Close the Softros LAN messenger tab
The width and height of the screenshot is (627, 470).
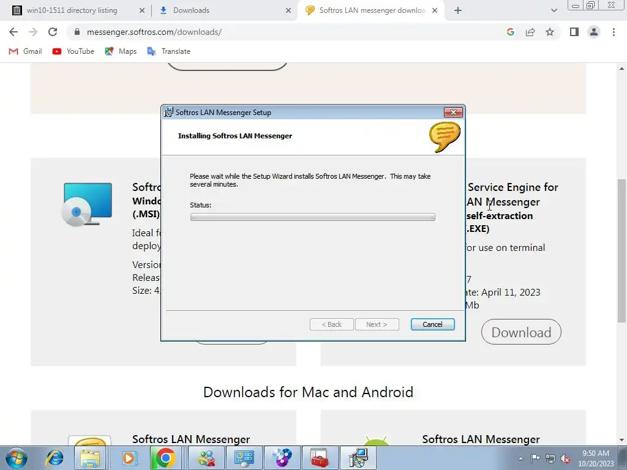[x=435, y=11]
